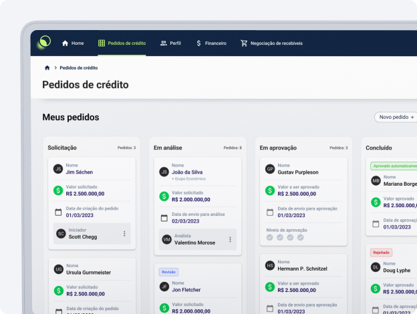Open the João da Silva name link

tap(187, 172)
